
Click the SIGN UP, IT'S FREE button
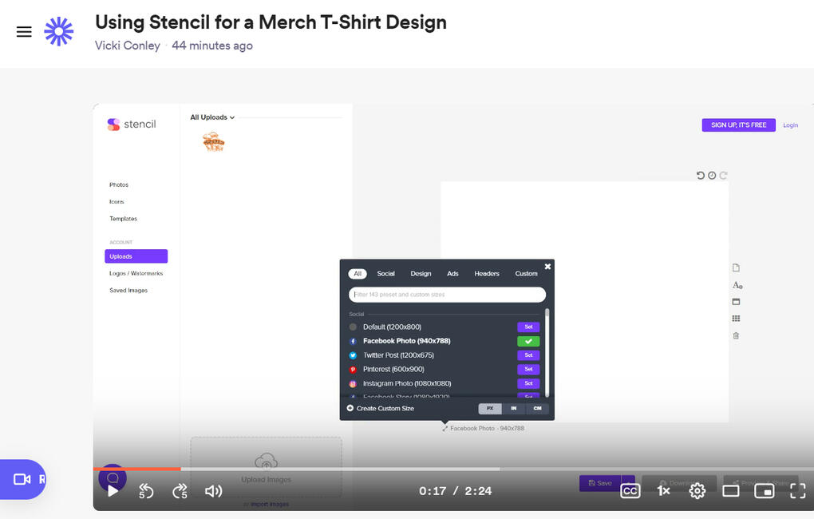pos(738,125)
